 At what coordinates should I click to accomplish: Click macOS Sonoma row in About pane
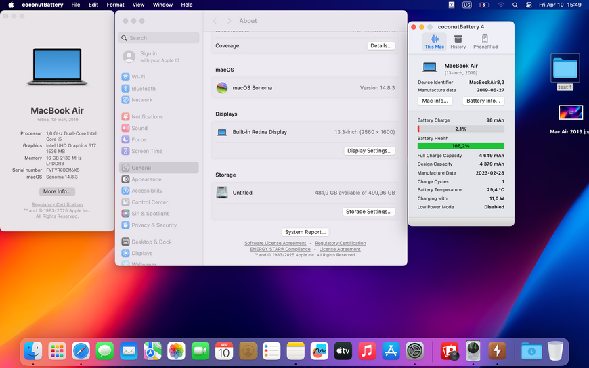click(x=305, y=88)
